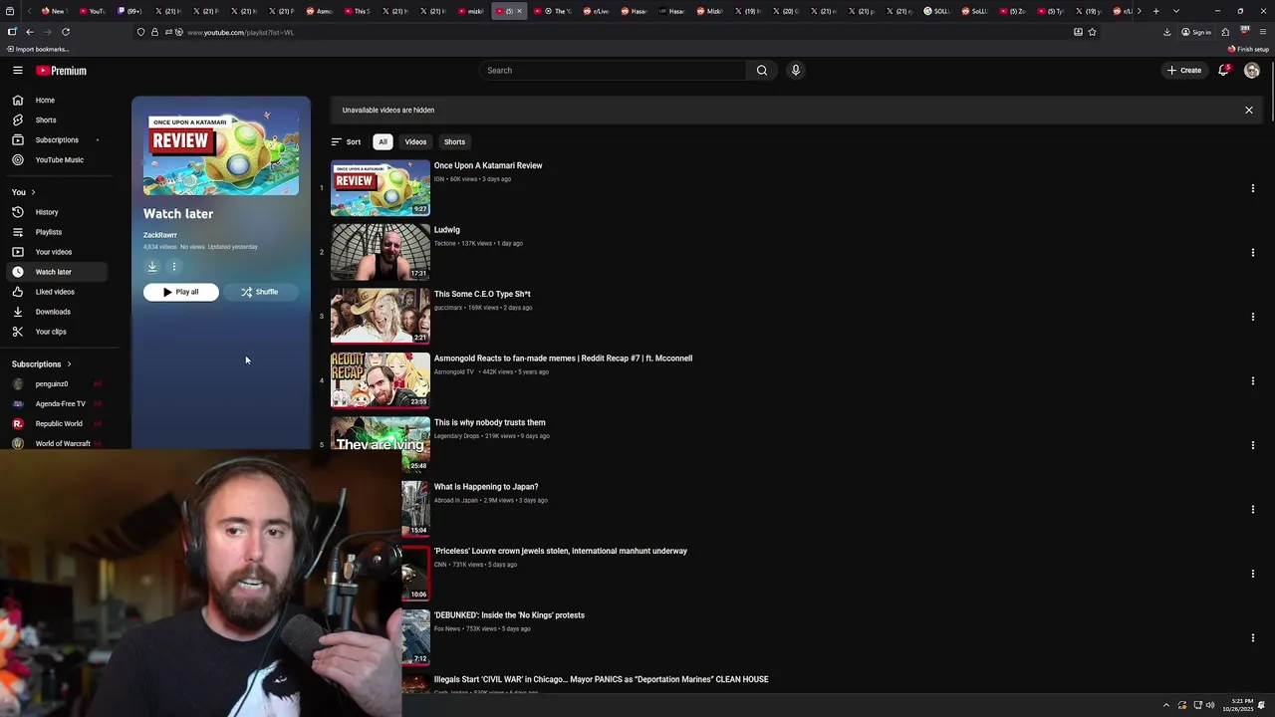Select the All filter chip
Viewport: 1275px width, 717px height.
point(382,142)
